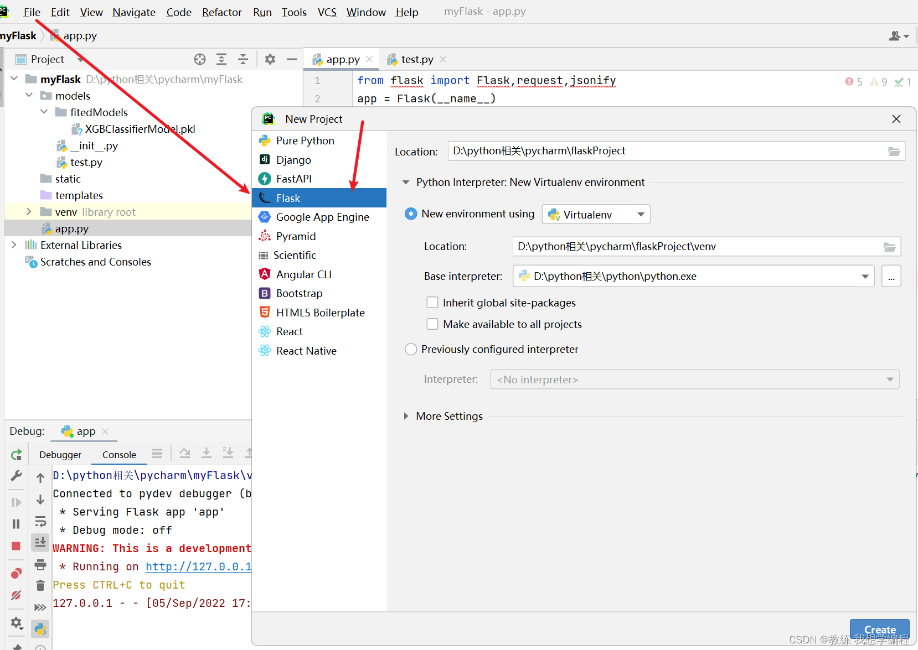Collapse the models folder
This screenshot has width=918, height=650.
pos(29,95)
